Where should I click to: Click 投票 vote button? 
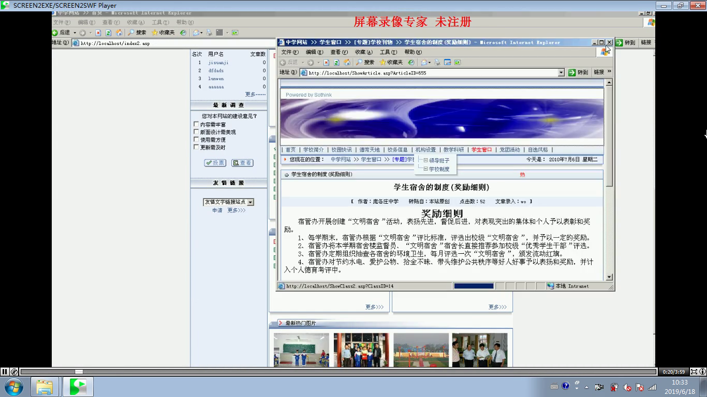[x=215, y=163]
